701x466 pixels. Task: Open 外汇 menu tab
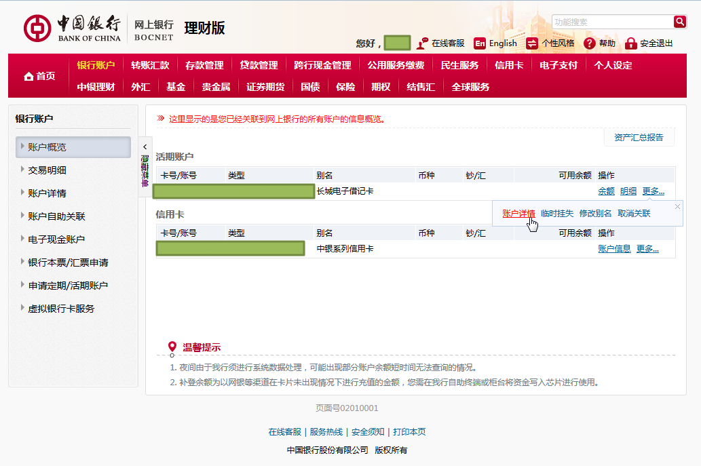tap(140, 87)
